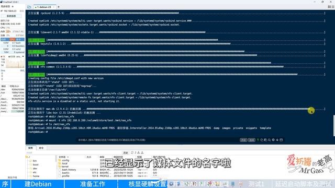The height and width of the screenshot is (188, 335).
Task: Select the kernel folder in file list
Action: [x=63, y=167]
